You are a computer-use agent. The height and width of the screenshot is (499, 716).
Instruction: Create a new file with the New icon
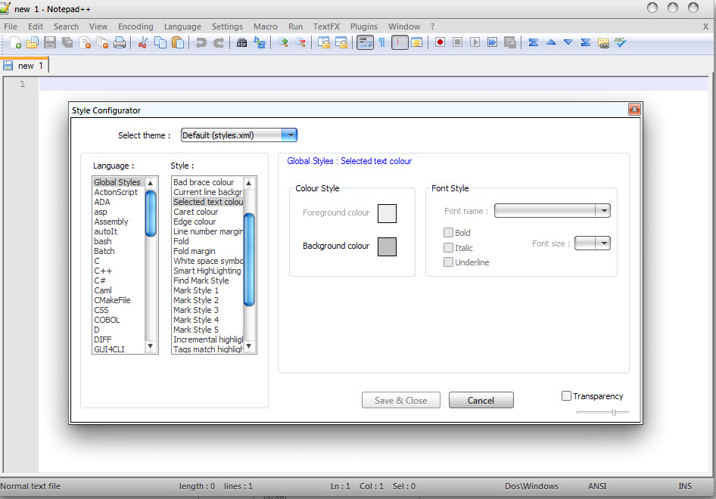15,43
